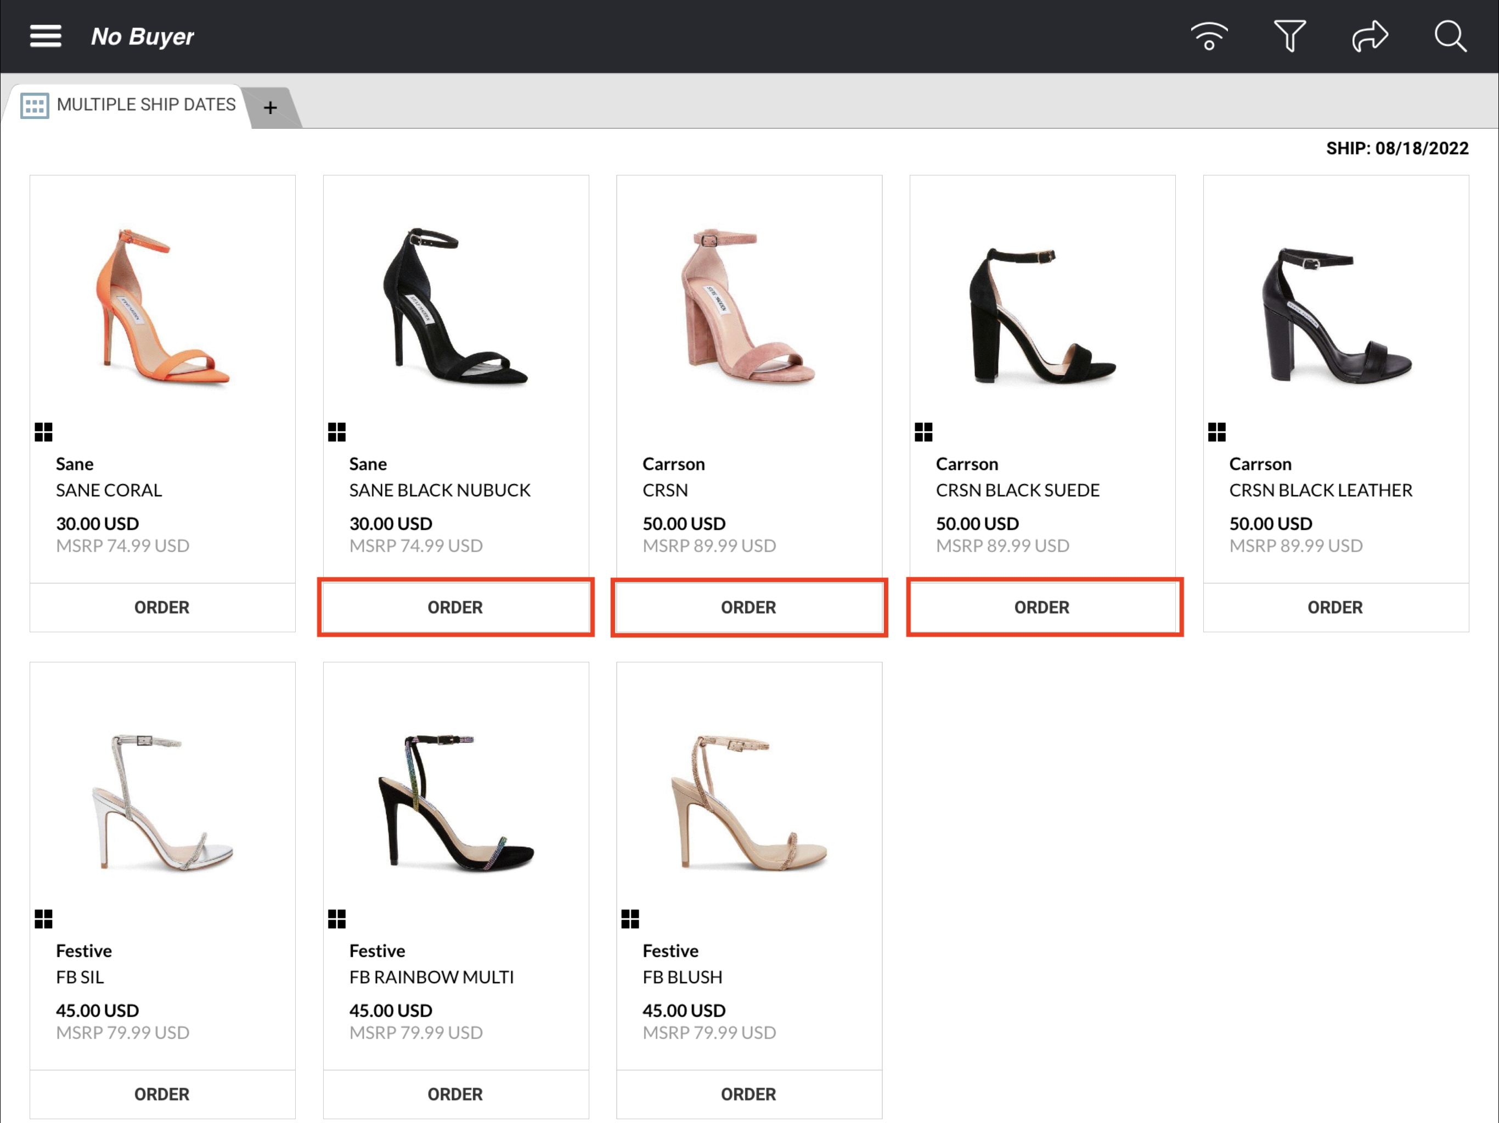Viewport: 1499px width, 1123px height.
Task: Open the variants grid icon for CRSN BLACK LEATHER
Action: [x=1217, y=432]
